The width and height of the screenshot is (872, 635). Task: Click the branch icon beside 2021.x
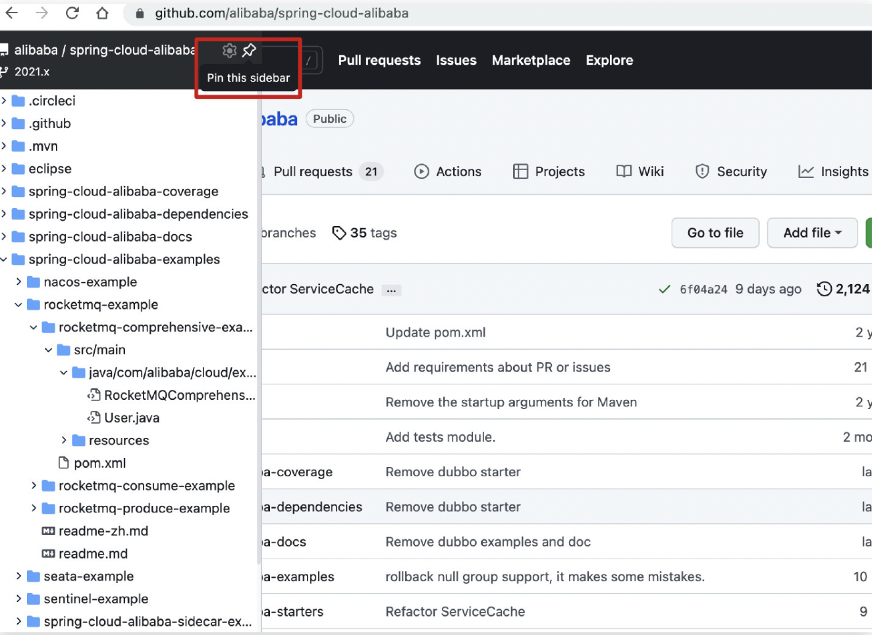[4, 72]
